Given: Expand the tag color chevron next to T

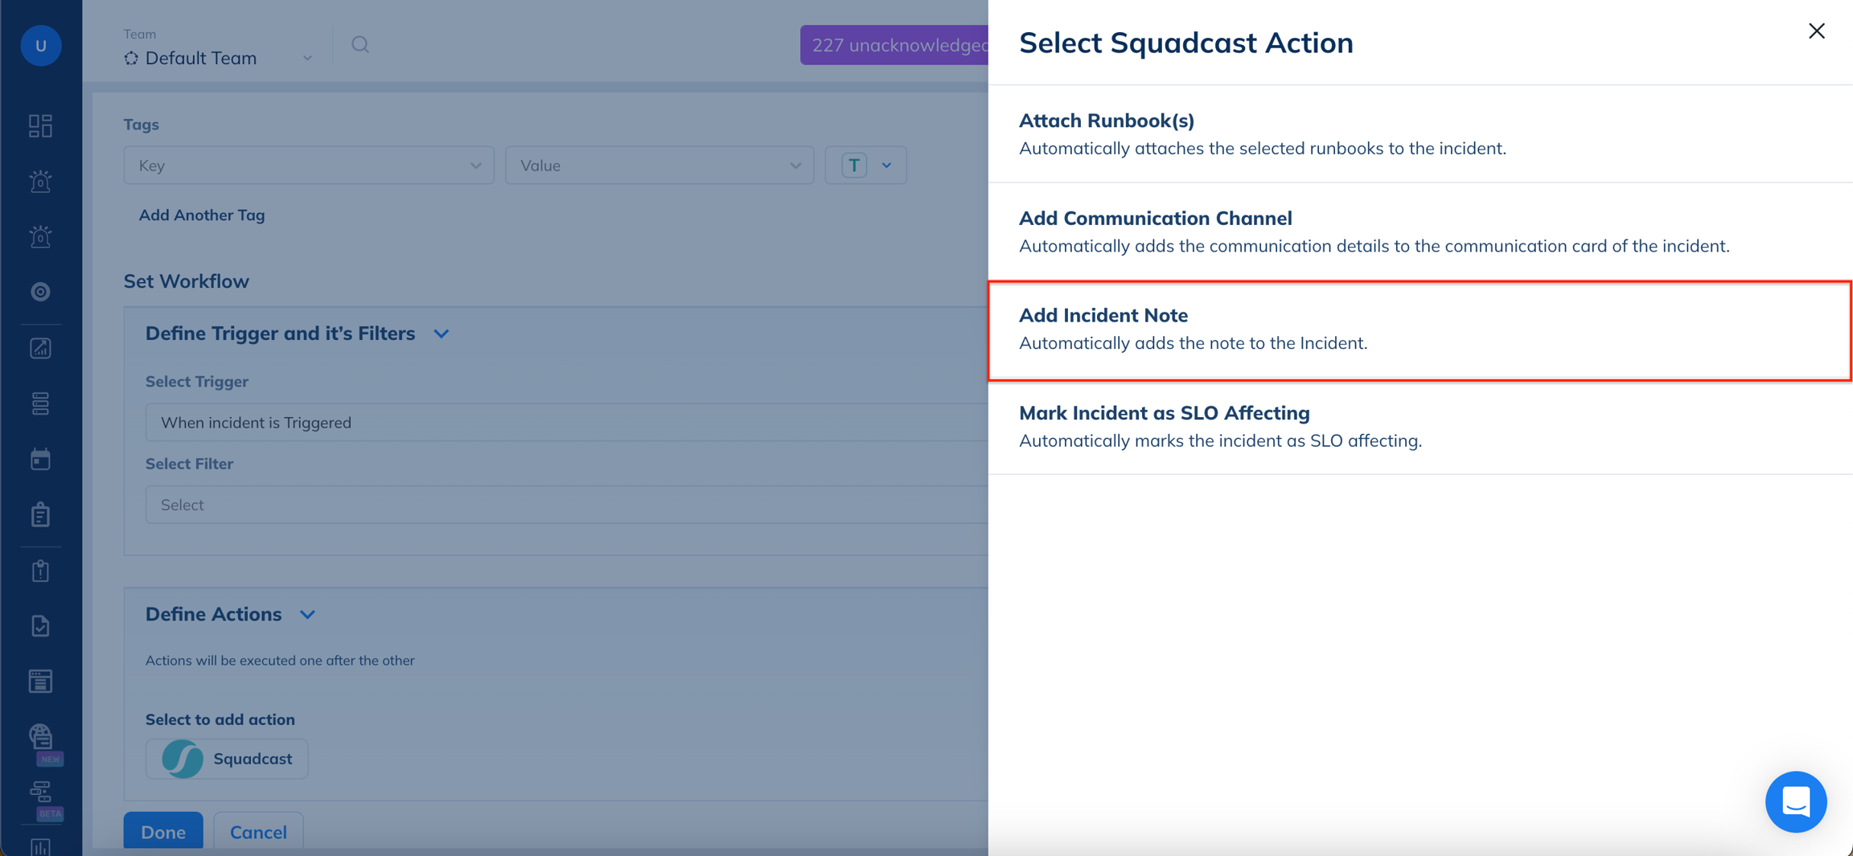Looking at the screenshot, I should tap(886, 166).
